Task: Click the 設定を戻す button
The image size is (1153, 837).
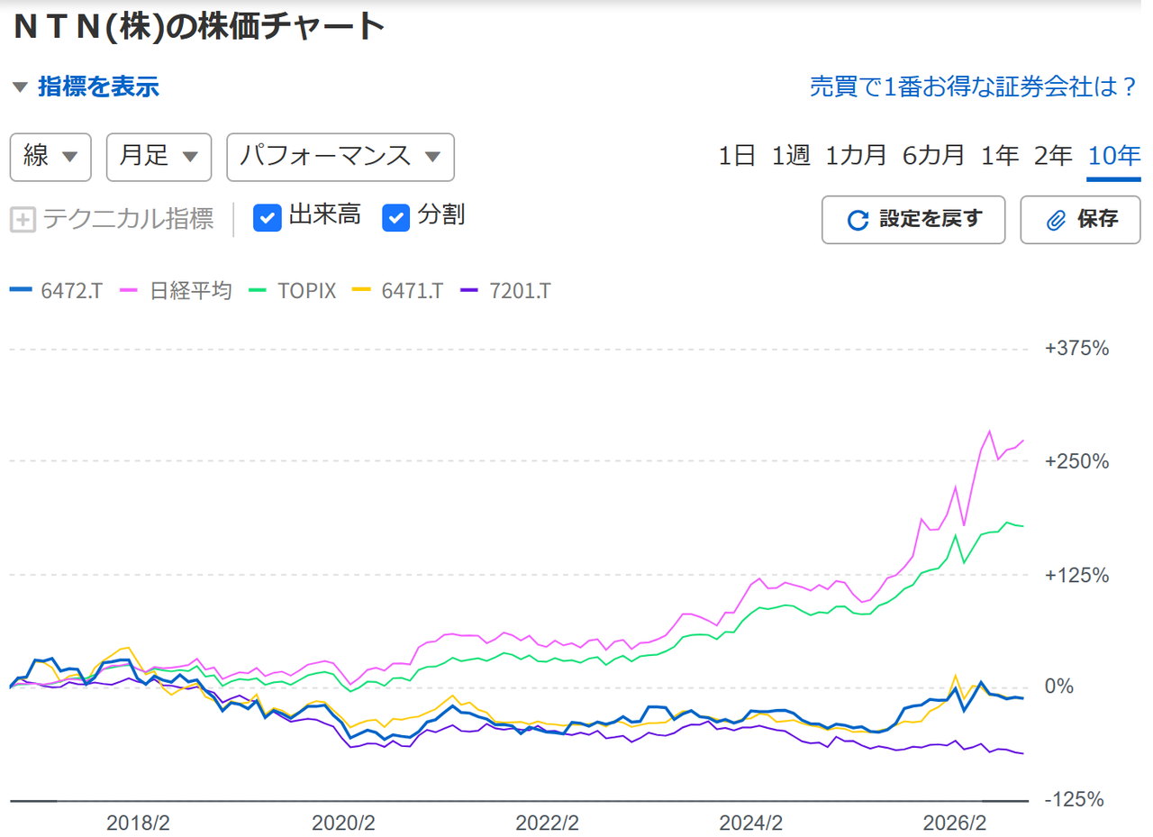Action: coord(913,220)
